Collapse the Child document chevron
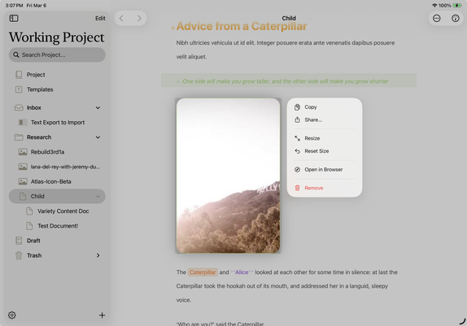The height and width of the screenshot is (326, 467). coord(98,196)
